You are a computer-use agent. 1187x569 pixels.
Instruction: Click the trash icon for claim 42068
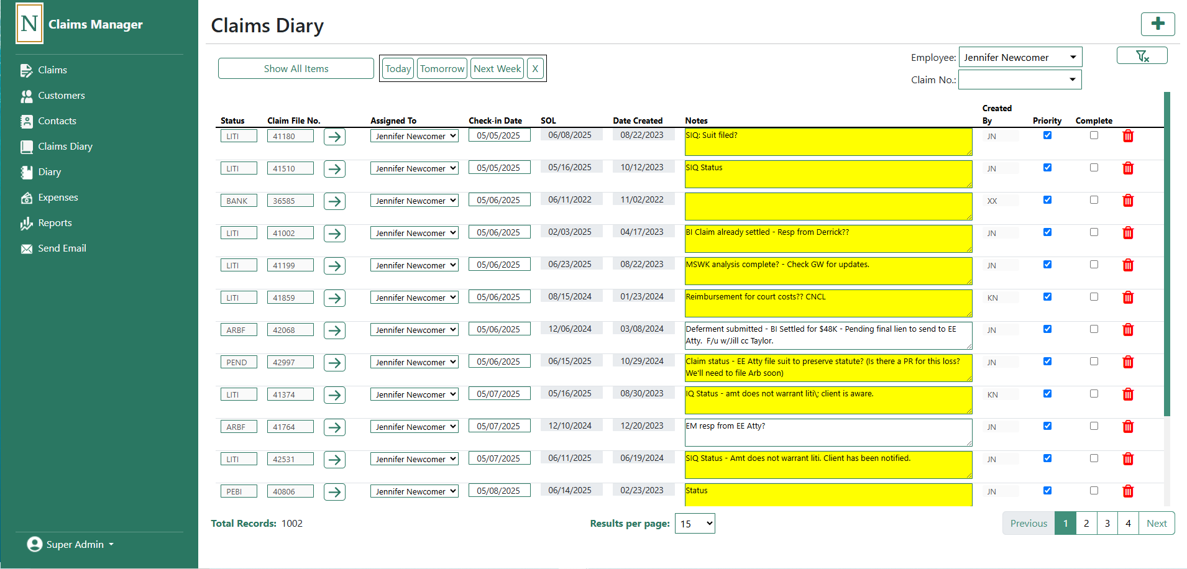click(x=1127, y=330)
